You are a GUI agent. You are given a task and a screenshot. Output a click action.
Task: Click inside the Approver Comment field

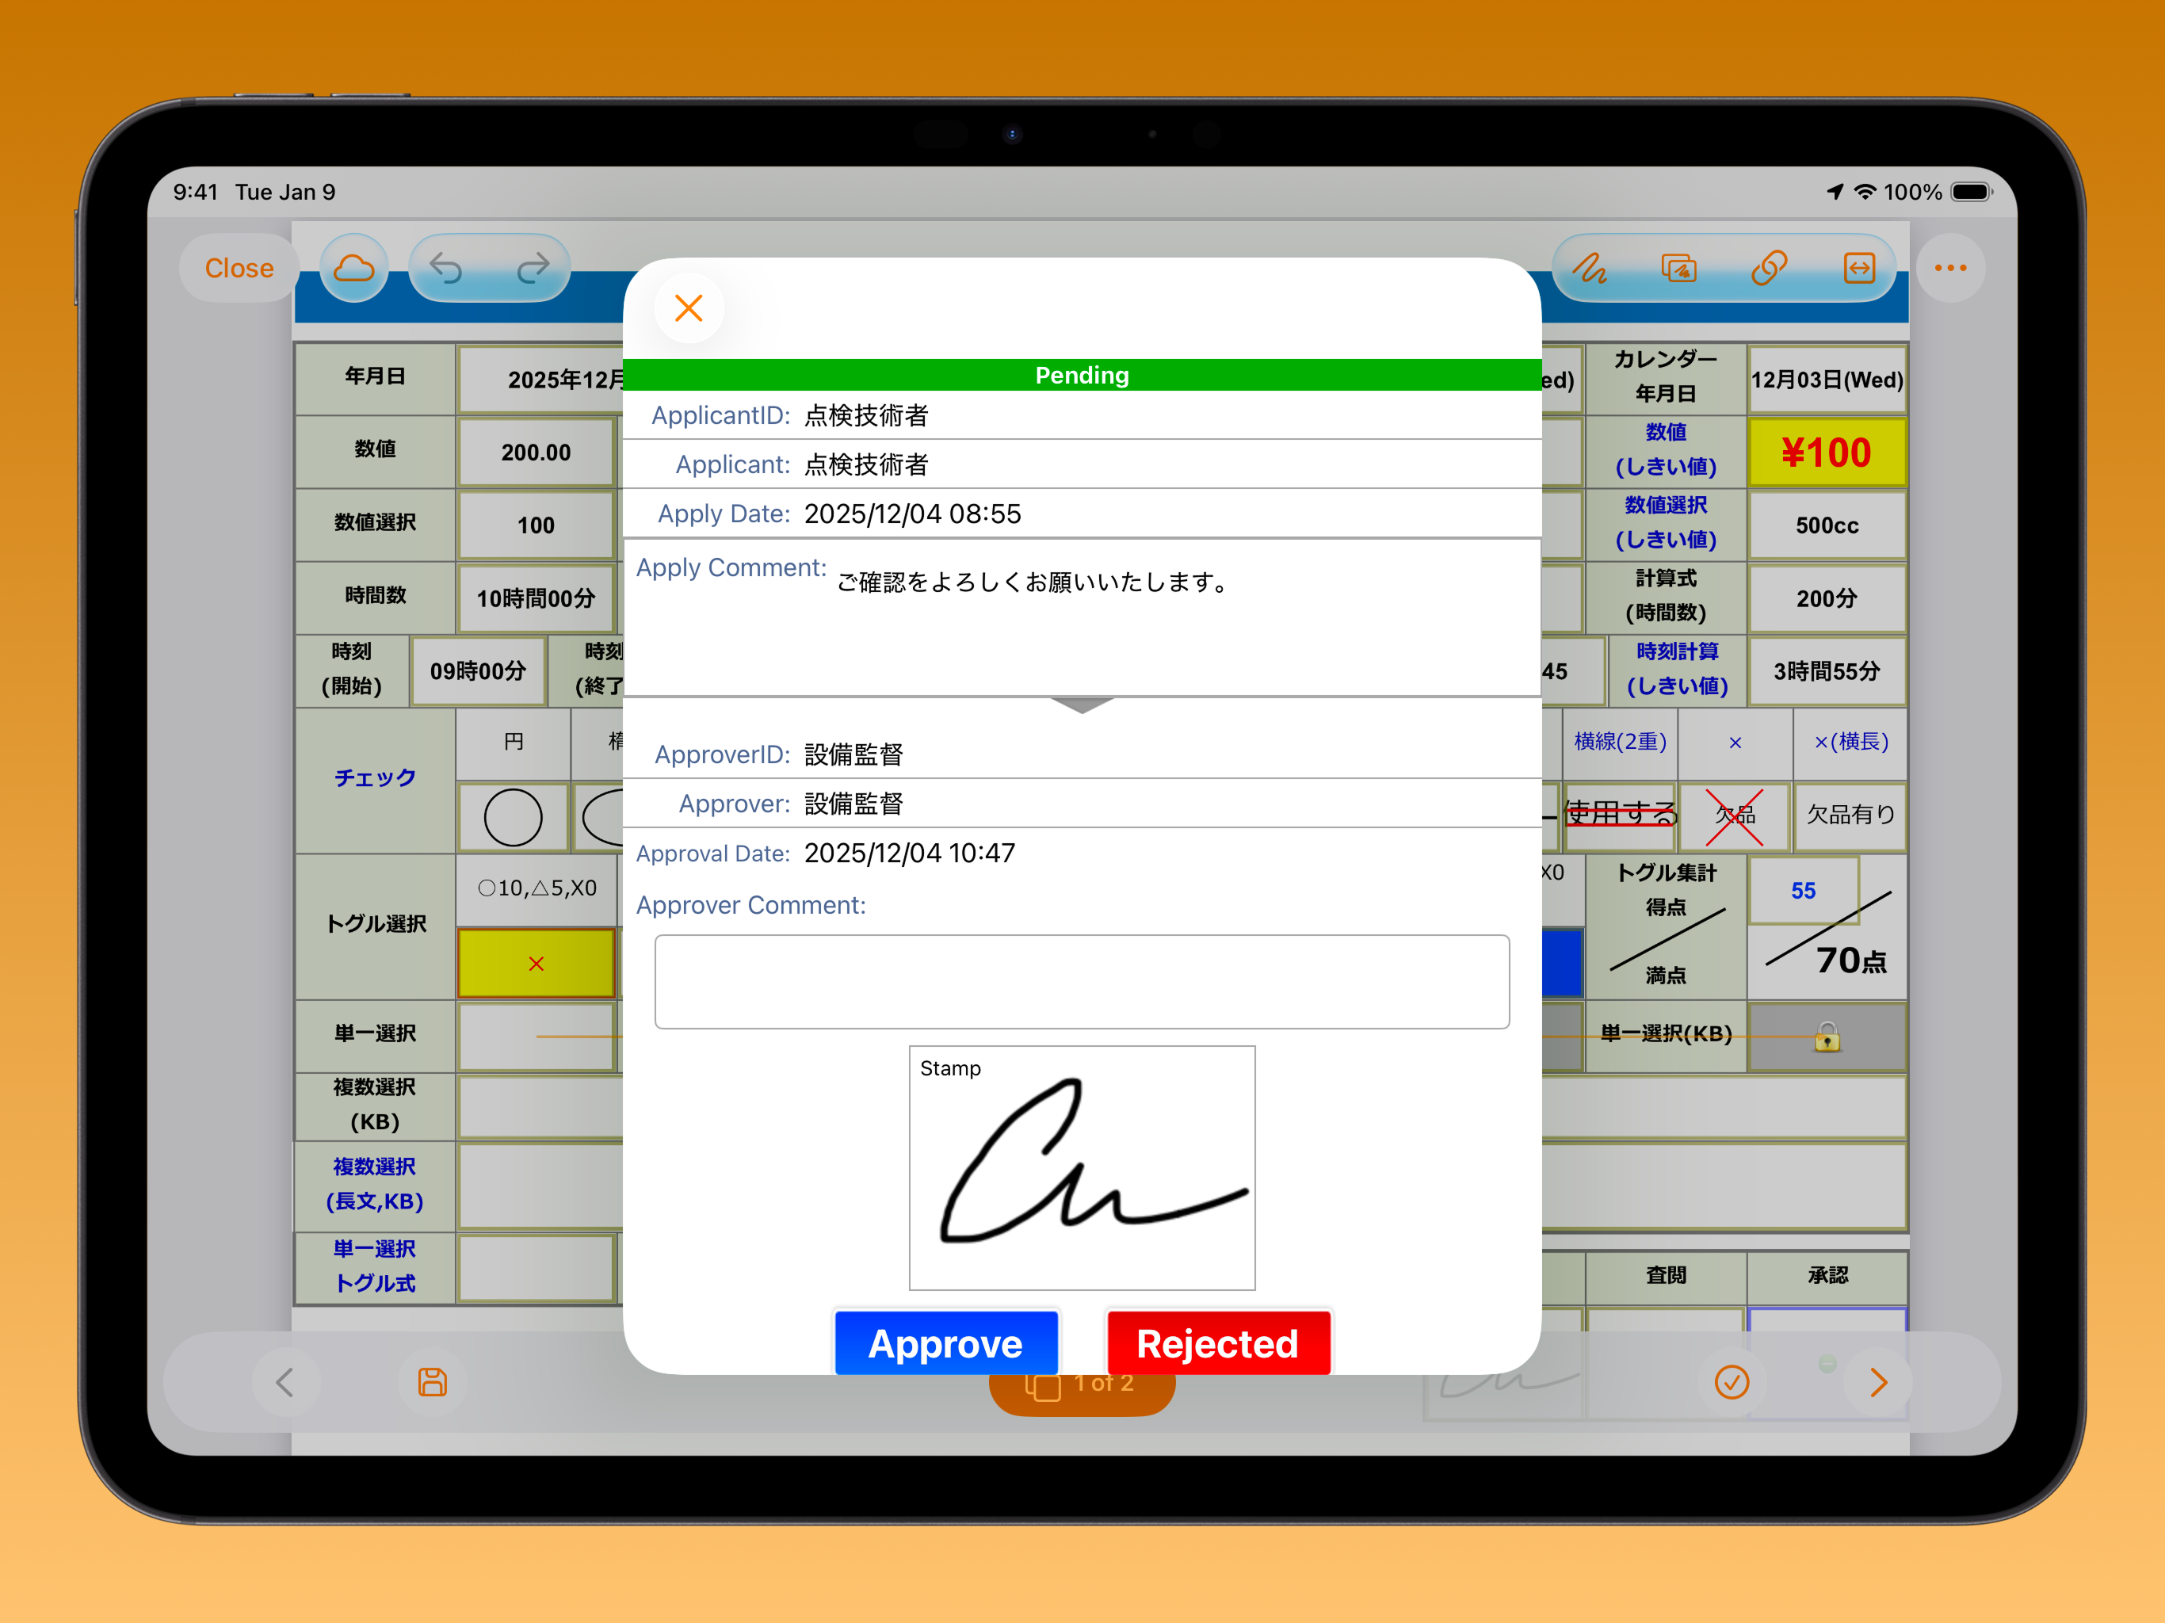point(1082,982)
